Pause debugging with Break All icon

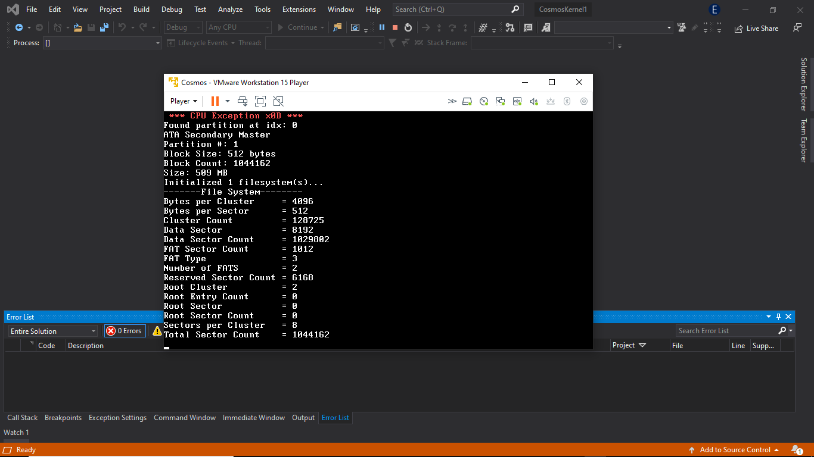tap(382, 27)
